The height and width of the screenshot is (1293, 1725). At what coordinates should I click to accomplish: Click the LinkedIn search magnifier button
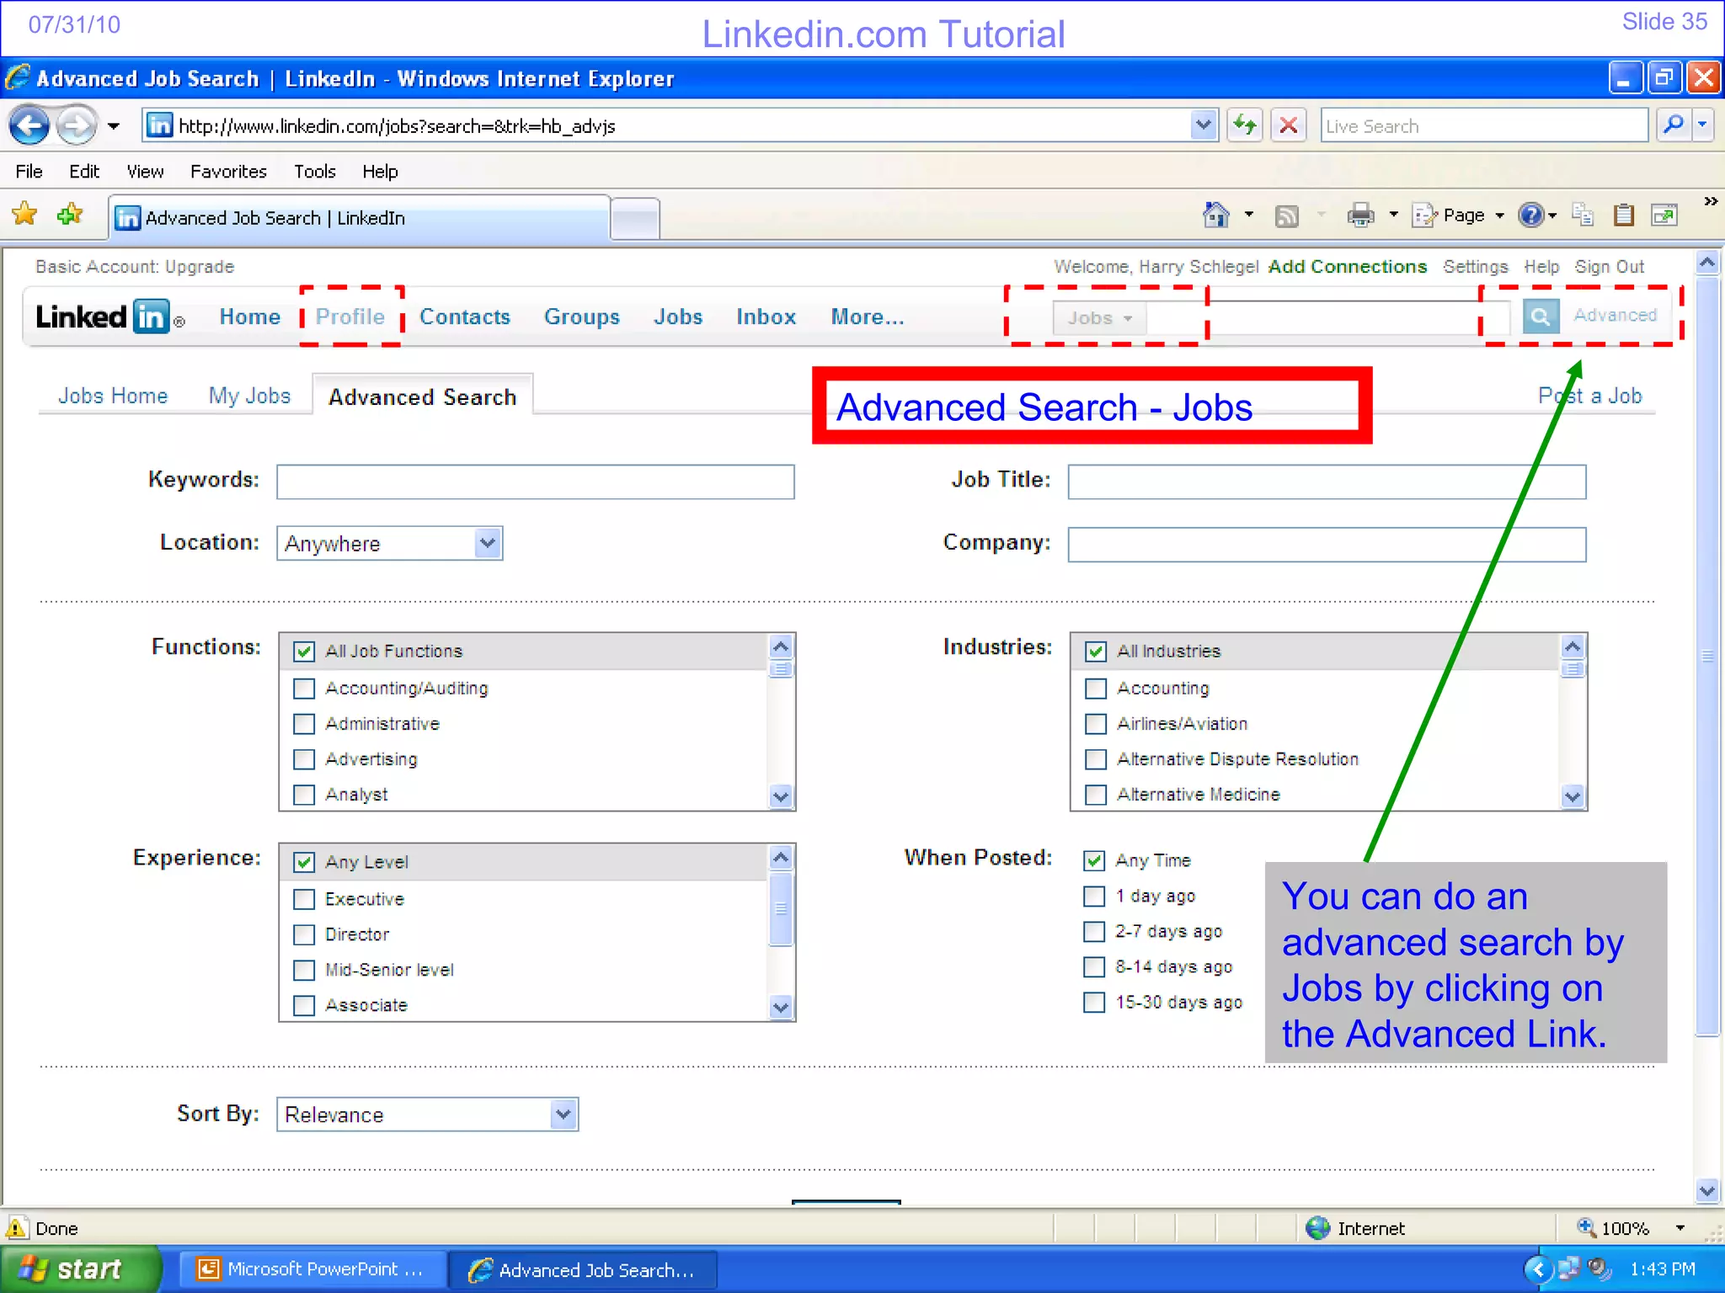1541,317
